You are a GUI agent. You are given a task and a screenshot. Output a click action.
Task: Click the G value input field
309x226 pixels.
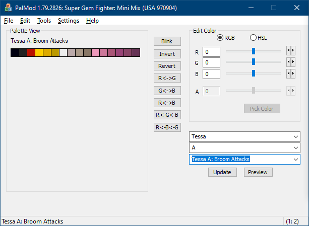[211, 62]
